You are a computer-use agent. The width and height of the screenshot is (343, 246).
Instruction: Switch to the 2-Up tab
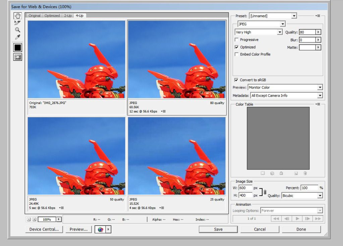(68, 15)
